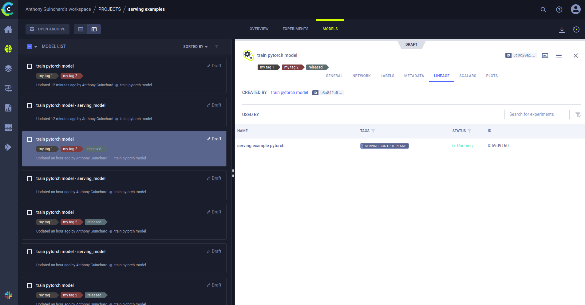Click the download icon in the toolbar
585x305 pixels.
562,30
